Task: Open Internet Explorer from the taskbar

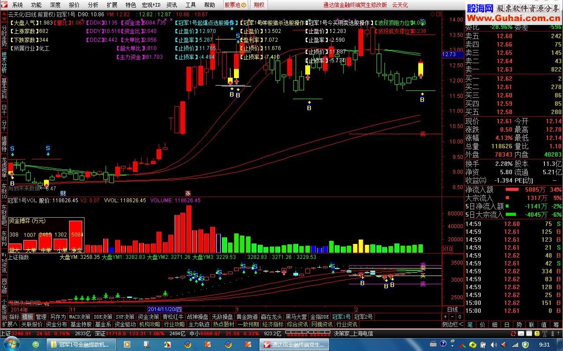Action: tap(36, 345)
